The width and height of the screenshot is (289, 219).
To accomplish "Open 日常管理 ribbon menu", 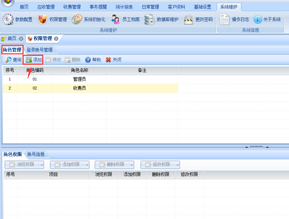I will pyautogui.click(x=150, y=7).
